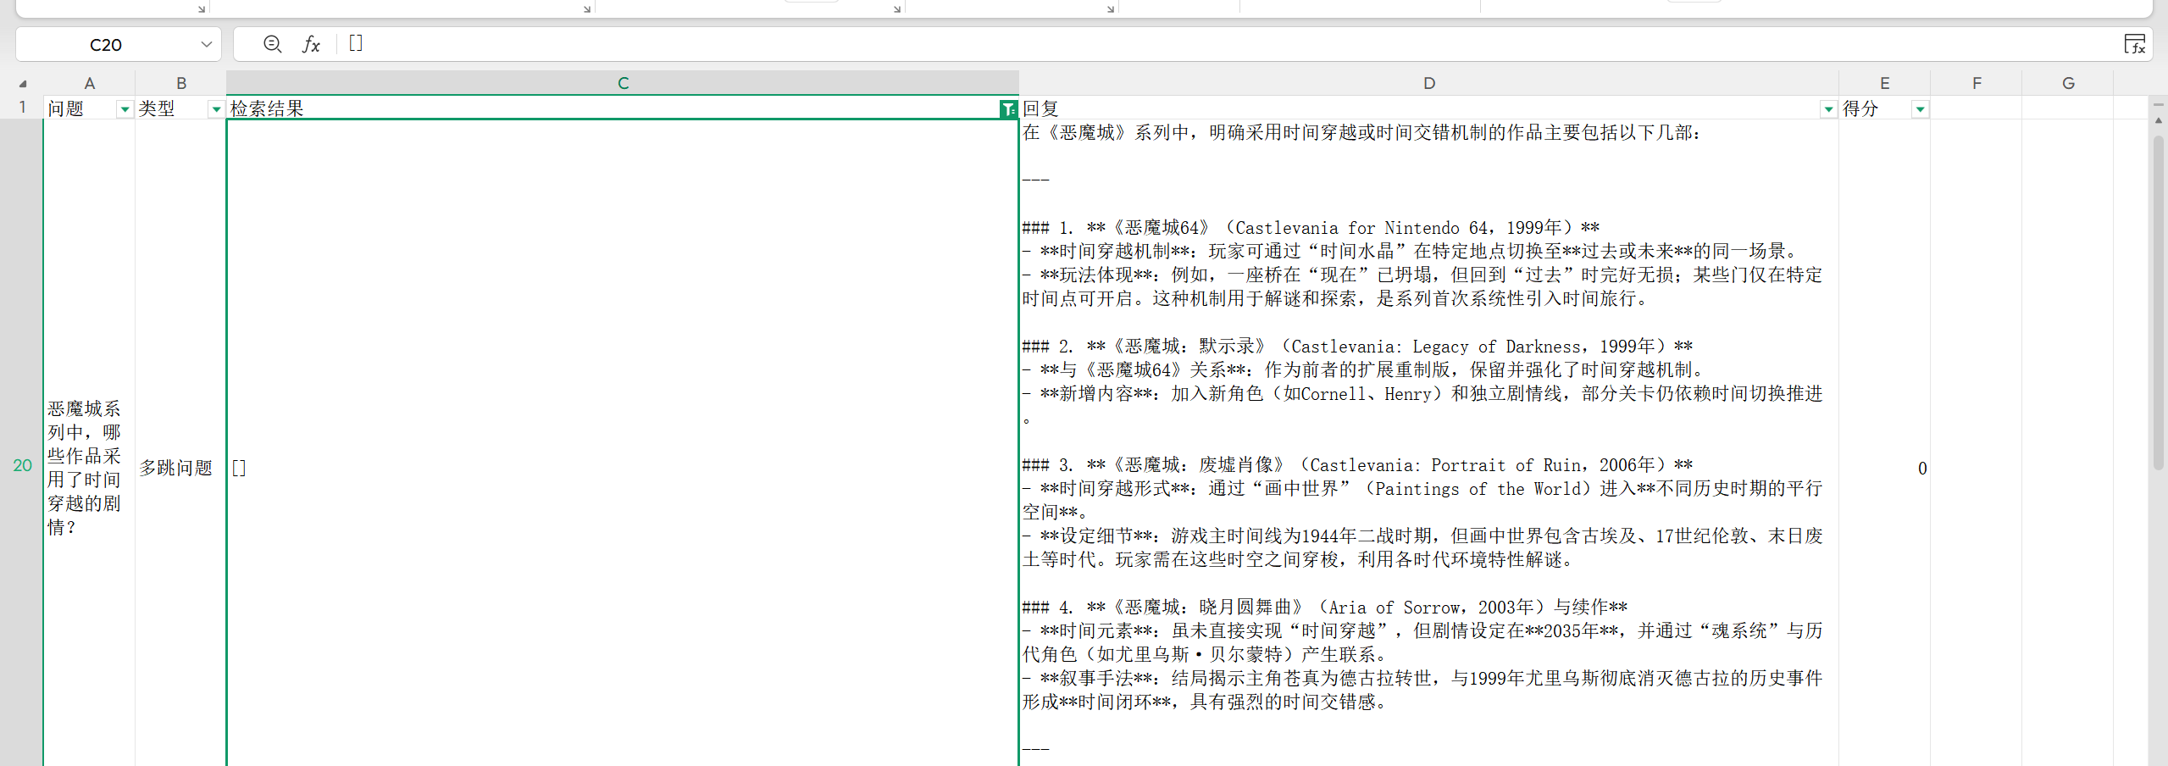Select column A header
Screen dimensions: 2168x766
click(89, 83)
